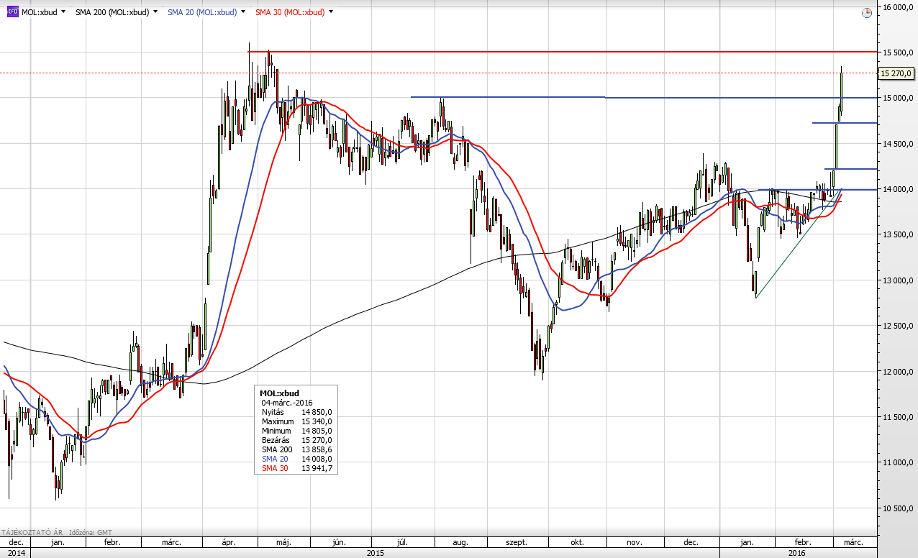Image resolution: width=918 pixels, height=558 pixels.
Task: Click the júl. month label on time axis
Action: tap(403, 542)
